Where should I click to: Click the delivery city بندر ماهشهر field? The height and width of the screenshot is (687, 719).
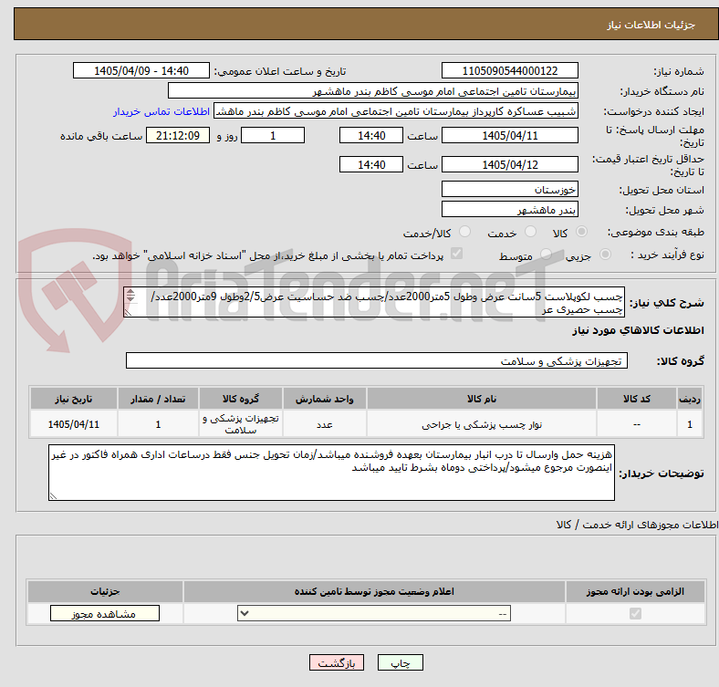coord(509,210)
